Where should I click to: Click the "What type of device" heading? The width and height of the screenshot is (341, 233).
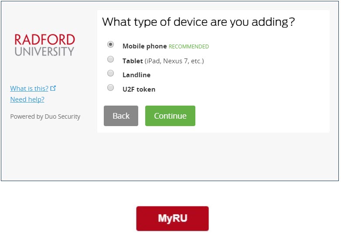click(198, 22)
